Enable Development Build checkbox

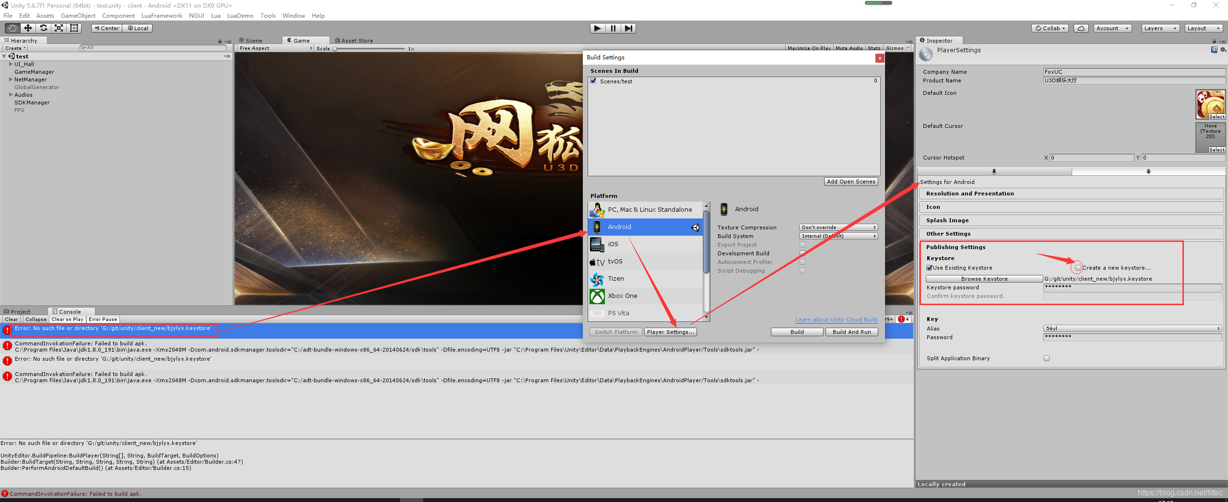click(x=803, y=253)
